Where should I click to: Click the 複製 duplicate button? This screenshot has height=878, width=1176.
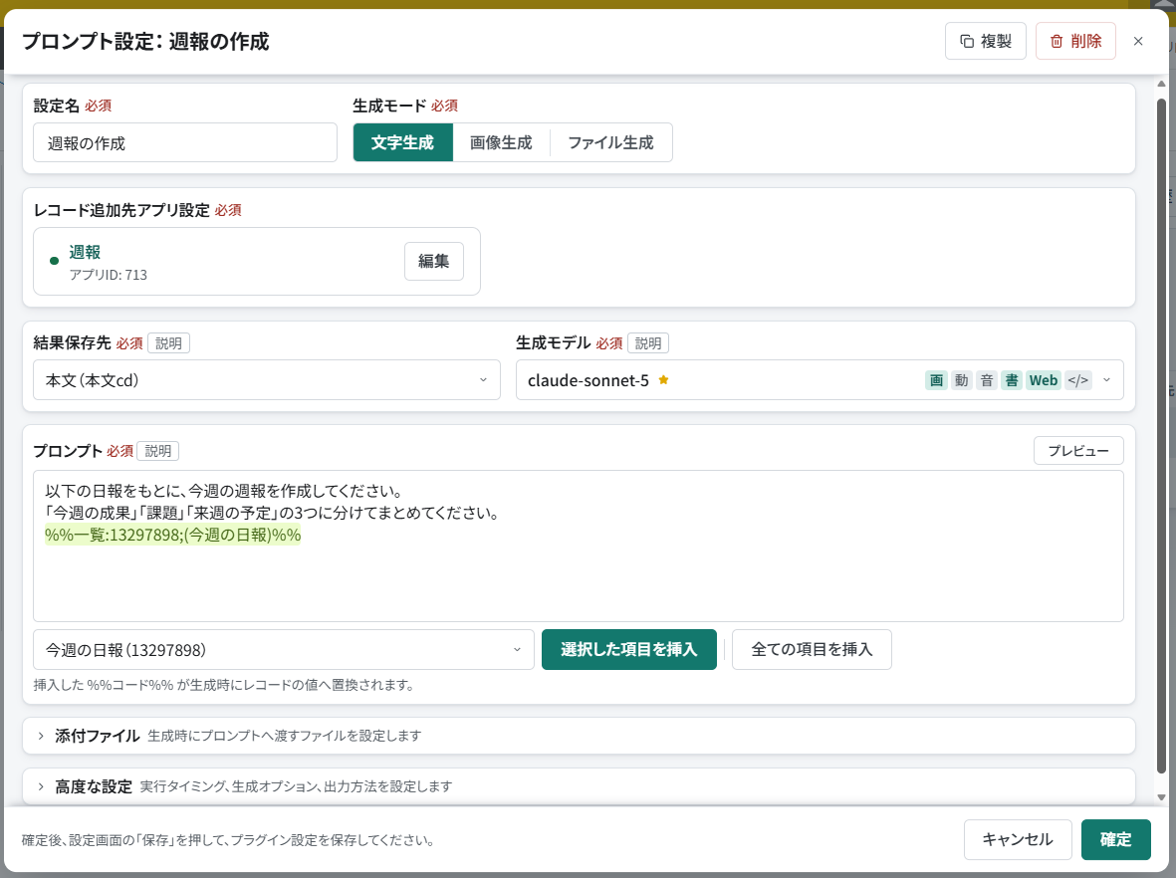click(x=986, y=41)
